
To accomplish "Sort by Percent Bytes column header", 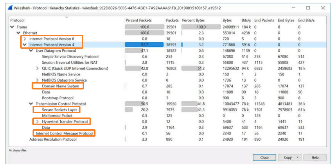I will point(193,21).
